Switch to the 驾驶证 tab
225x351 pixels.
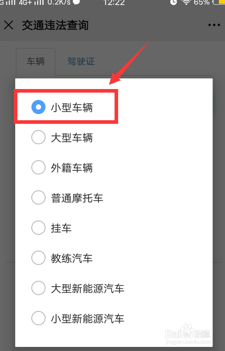[x=81, y=61]
